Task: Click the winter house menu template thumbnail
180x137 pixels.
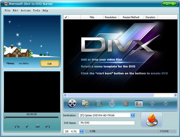Action: pos(32,36)
